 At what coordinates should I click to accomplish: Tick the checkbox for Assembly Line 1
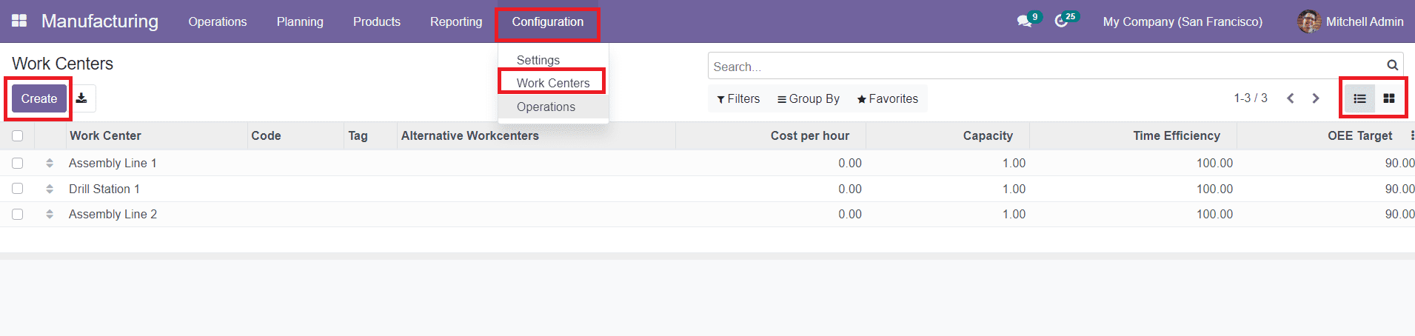18,163
